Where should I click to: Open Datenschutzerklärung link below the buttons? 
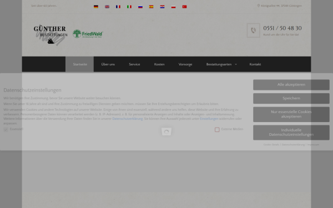coord(293,145)
